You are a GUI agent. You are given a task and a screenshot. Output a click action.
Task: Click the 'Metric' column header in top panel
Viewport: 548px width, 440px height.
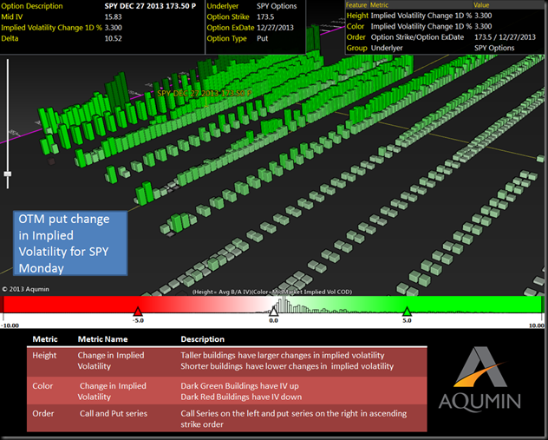379,5
